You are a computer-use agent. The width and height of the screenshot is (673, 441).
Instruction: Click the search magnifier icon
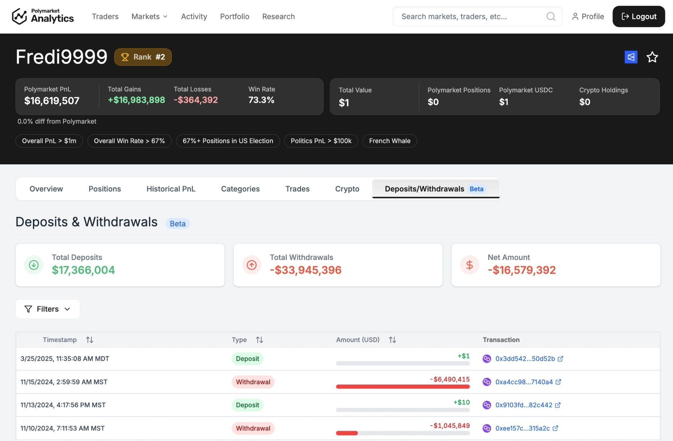(x=551, y=16)
